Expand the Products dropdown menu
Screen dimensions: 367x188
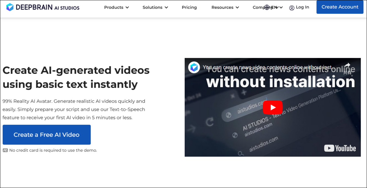click(x=117, y=7)
